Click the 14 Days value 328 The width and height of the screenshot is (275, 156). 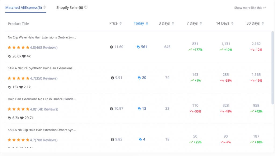226,105
